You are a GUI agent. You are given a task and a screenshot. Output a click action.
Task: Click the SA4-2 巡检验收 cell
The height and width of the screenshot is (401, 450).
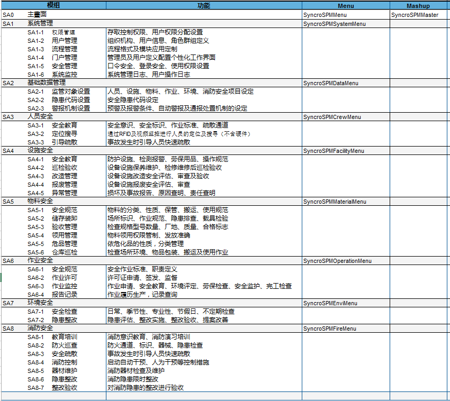click(53, 168)
